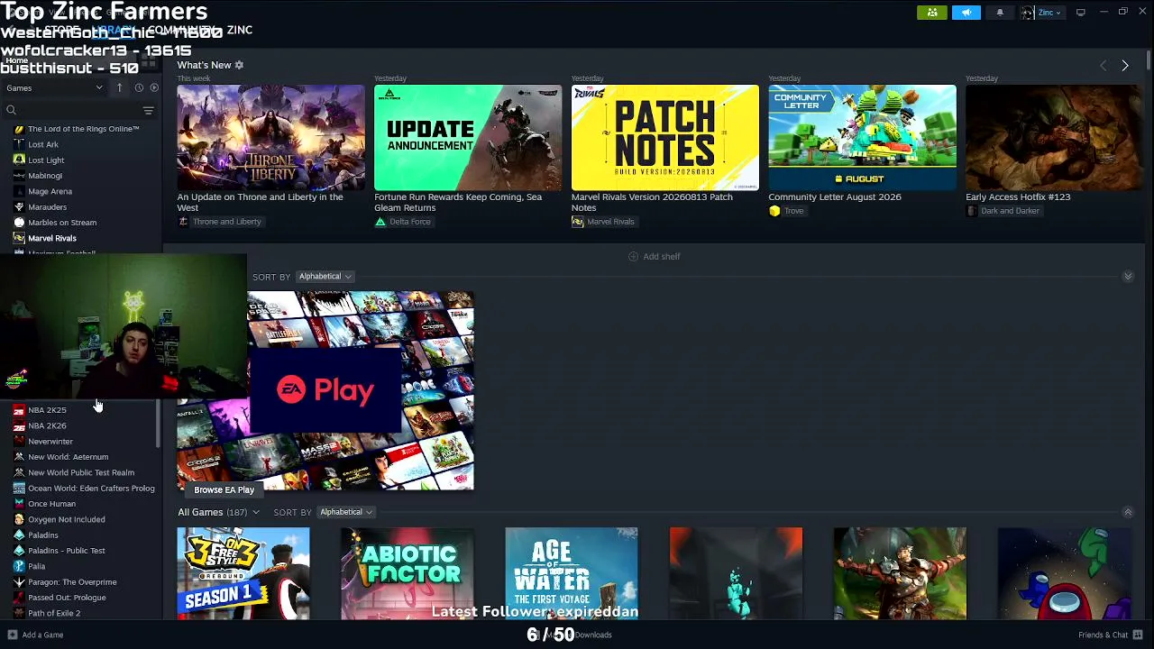This screenshot has height=649, width=1154.
Task: Collapse the EA Play shelf
Action: tap(1128, 277)
